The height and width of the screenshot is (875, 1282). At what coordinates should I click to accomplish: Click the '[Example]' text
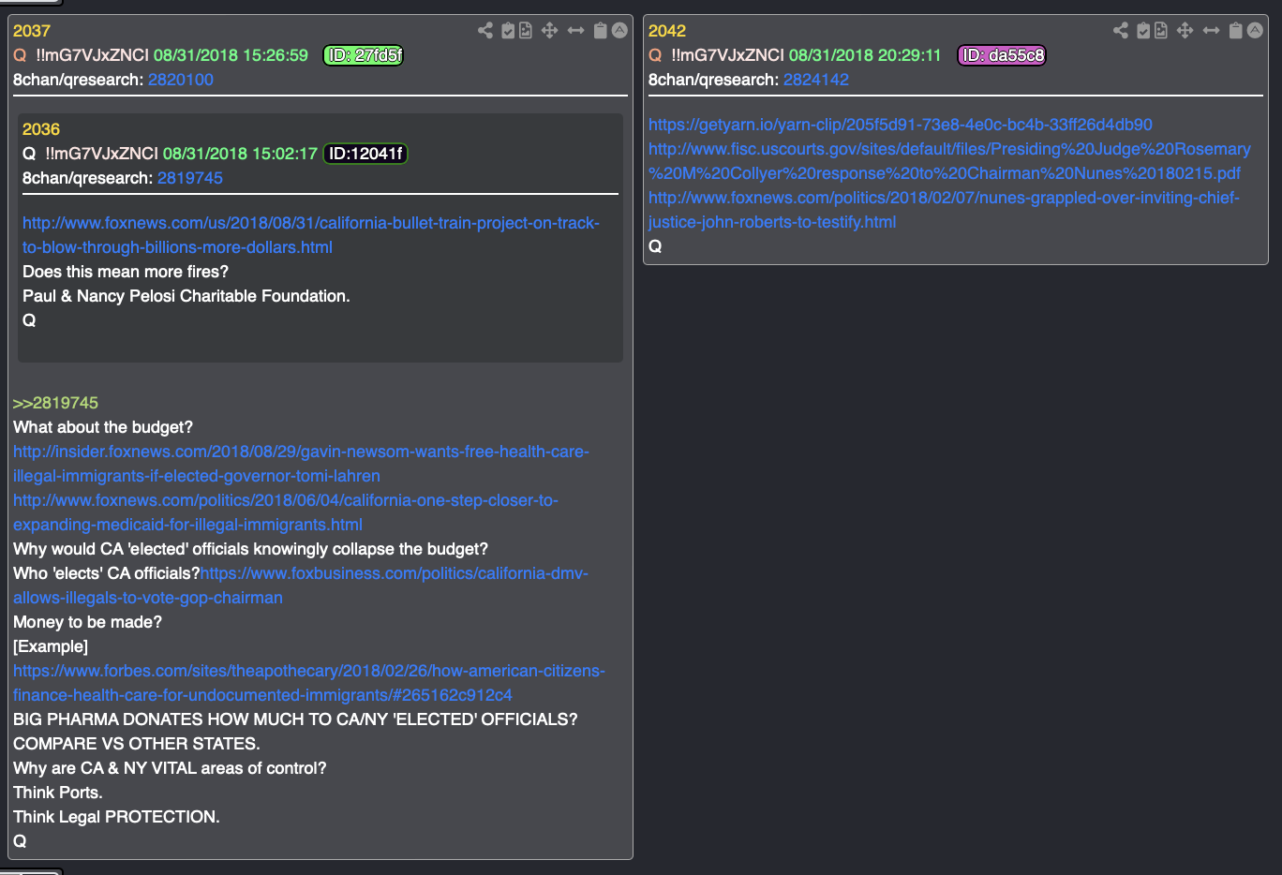(51, 646)
